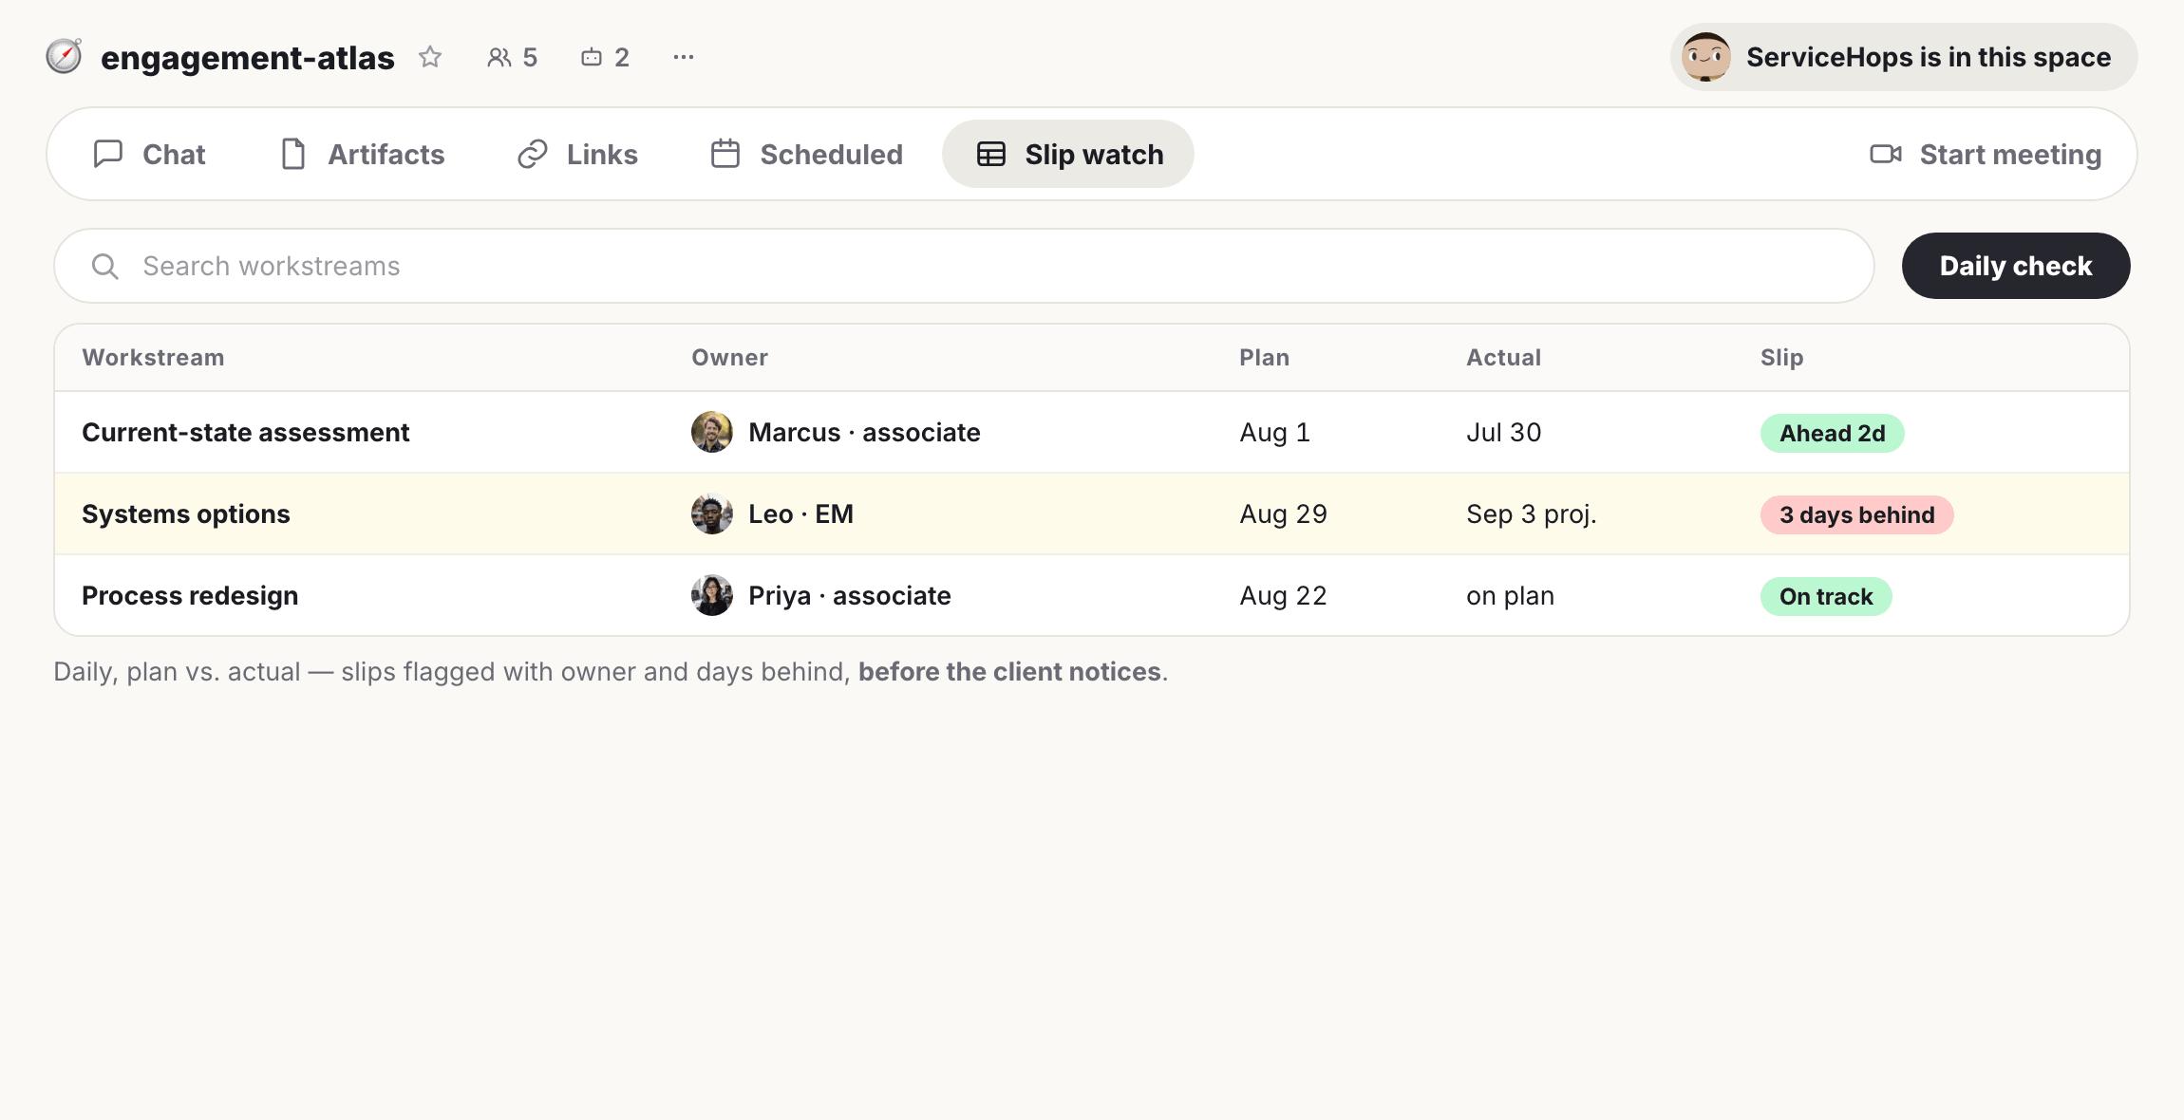Switch to the Chat tab
This screenshot has height=1120, width=2184.
point(149,154)
